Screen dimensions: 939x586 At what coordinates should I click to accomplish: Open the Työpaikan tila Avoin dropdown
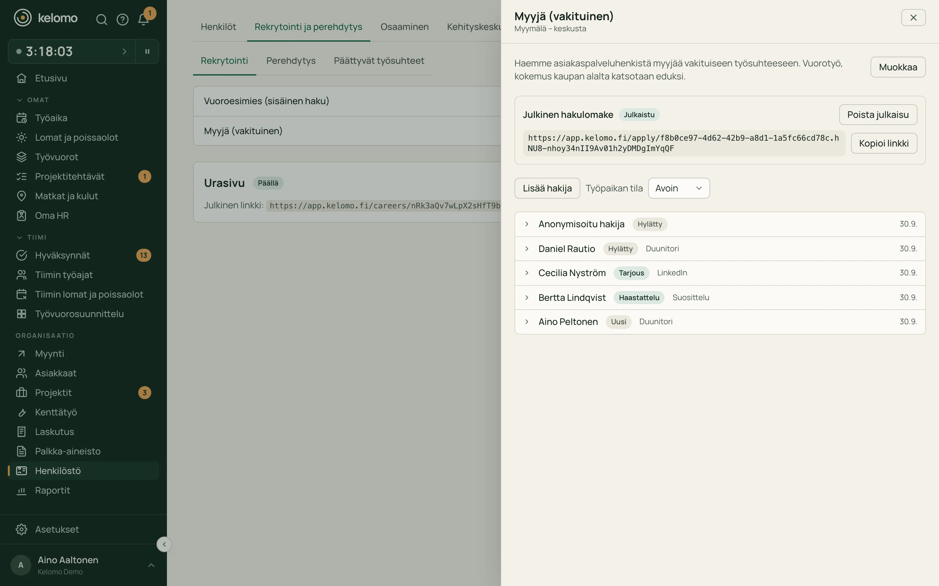click(678, 188)
